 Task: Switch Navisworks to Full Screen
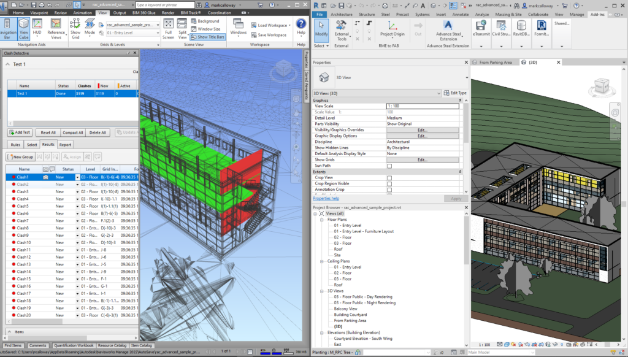[168, 29]
